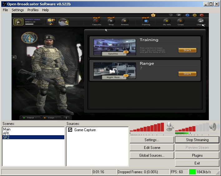Open Global Sources...
Viewport: 221px width, 176px height.
pyautogui.click(x=152, y=155)
